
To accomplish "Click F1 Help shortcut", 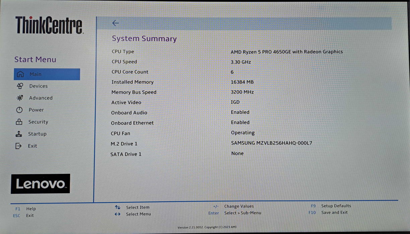I will [x=25, y=209].
